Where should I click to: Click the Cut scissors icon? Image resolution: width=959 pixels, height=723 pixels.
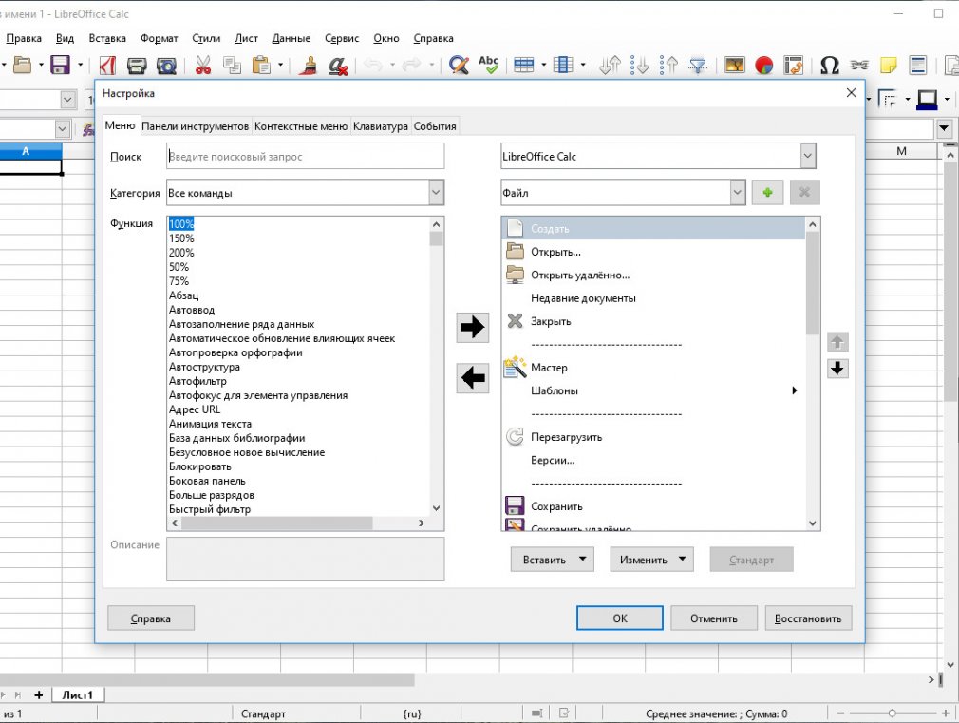pyautogui.click(x=203, y=65)
